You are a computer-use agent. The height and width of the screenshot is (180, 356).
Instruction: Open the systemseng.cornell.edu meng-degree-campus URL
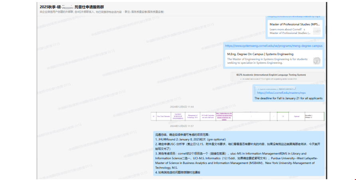(x=273, y=46)
